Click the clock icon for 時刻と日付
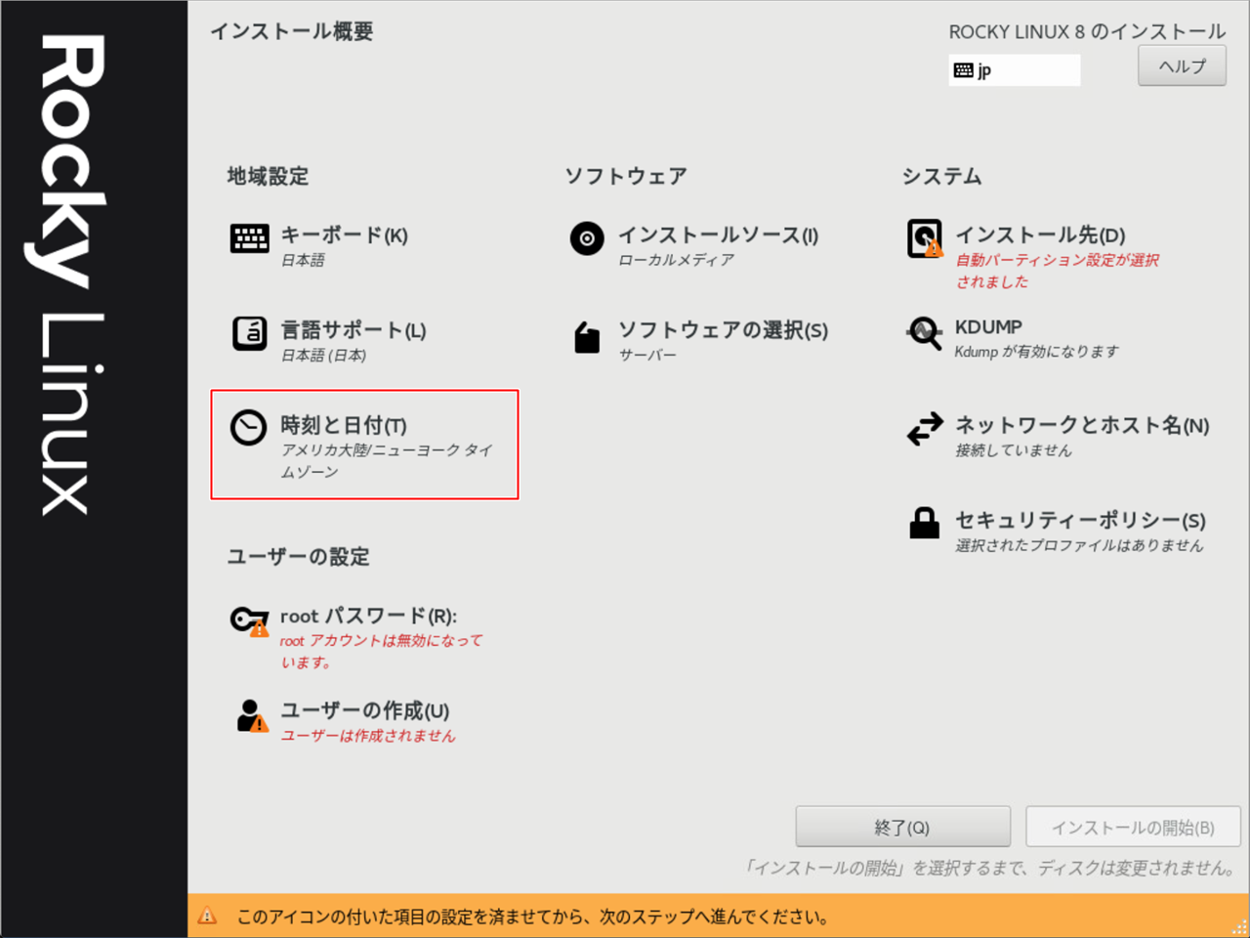 [x=248, y=428]
